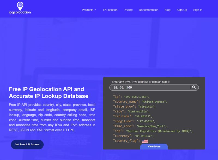Click the latitude 38.84275 value
Image resolution: width=218 pixels, height=160 pixels.
click(x=143, y=116)
